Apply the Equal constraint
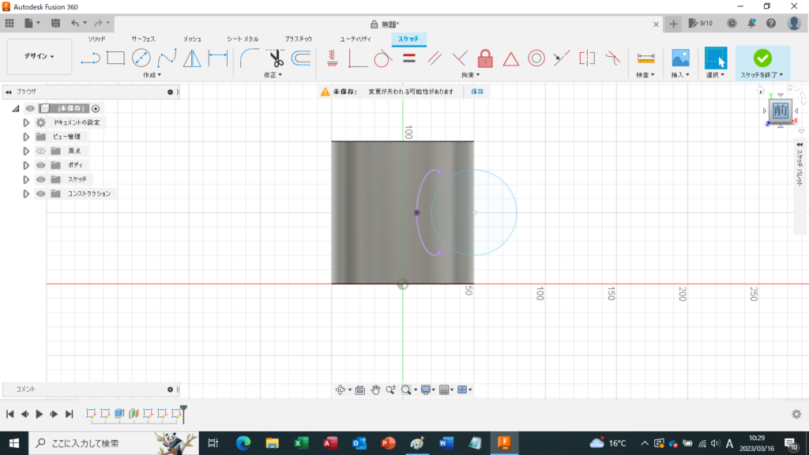Viewport: 809px width, 455px height. click(x=409, y=58)
